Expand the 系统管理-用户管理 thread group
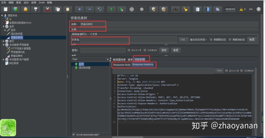This screenshot has height=138, width=265. (x=4, y=60)
